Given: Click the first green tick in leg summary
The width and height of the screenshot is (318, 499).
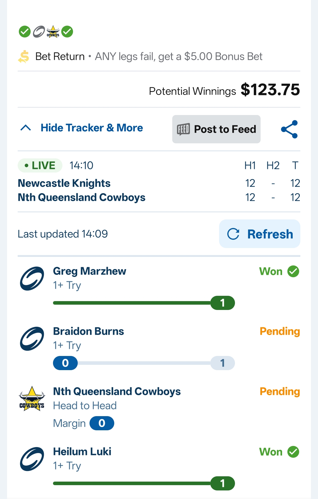Looking at the screenshot, I should click(x=25, y=32).
